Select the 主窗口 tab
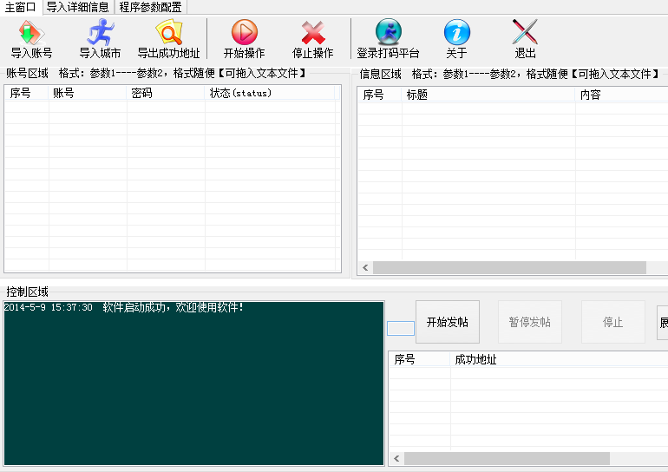This screenshot has width=668, height=472. point(21,7)
